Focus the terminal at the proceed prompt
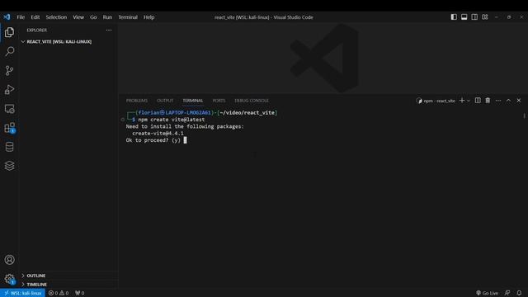Image resolution: width=528 pixels, height=297 pixels. pyautogui.click(x=185, y=140)
